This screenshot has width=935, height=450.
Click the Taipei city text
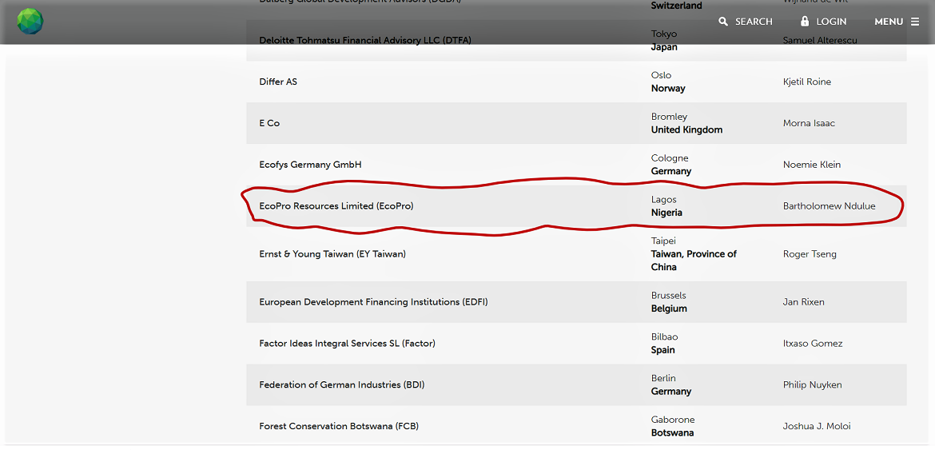click(x=664, y=241)
